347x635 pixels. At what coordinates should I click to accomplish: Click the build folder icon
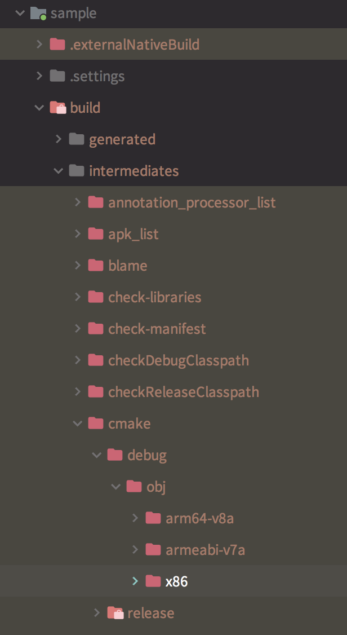[57, 107]
